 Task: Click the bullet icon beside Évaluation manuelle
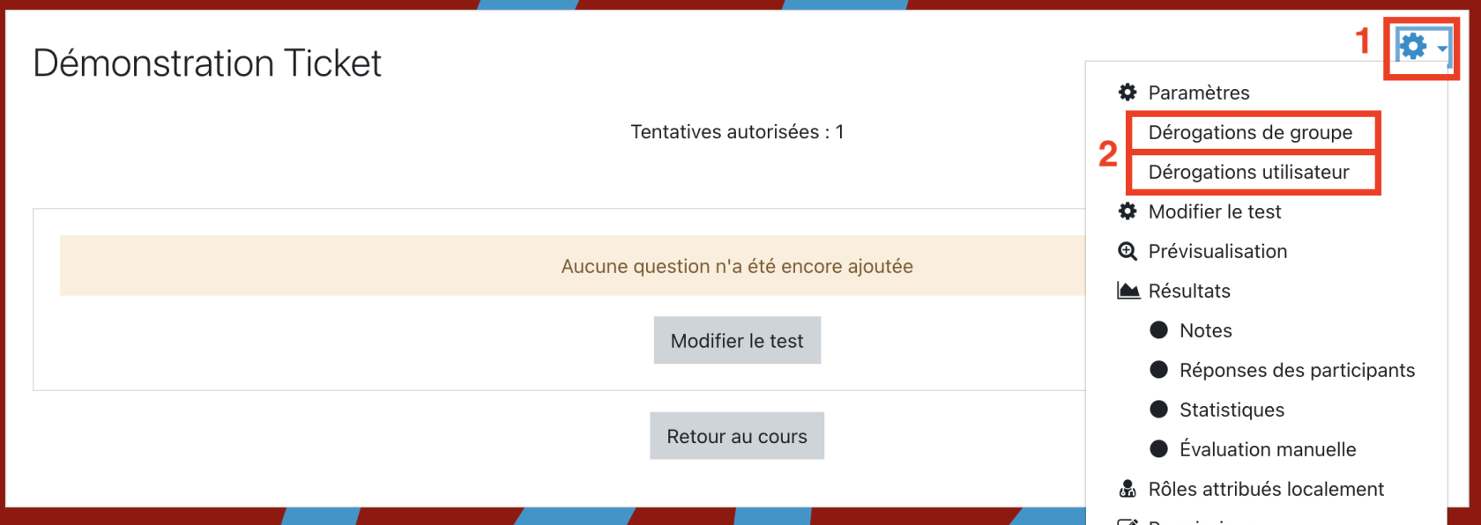click(x=1159, y=449)
